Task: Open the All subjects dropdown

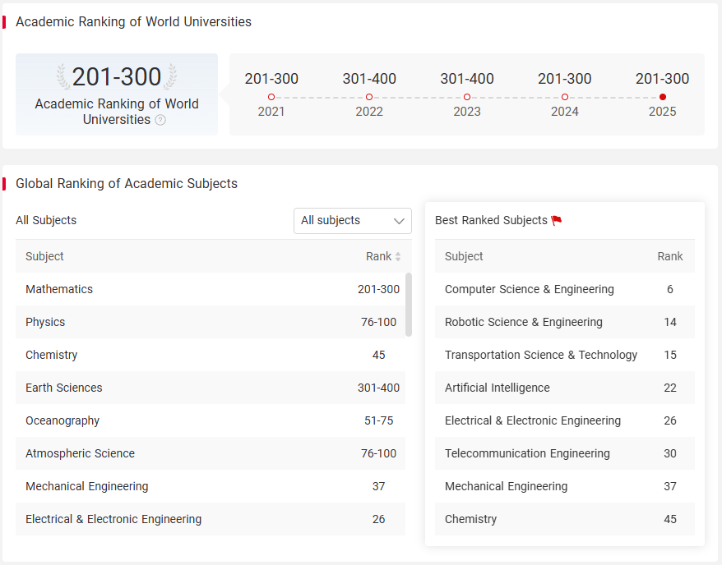Action: pos(353,221)
